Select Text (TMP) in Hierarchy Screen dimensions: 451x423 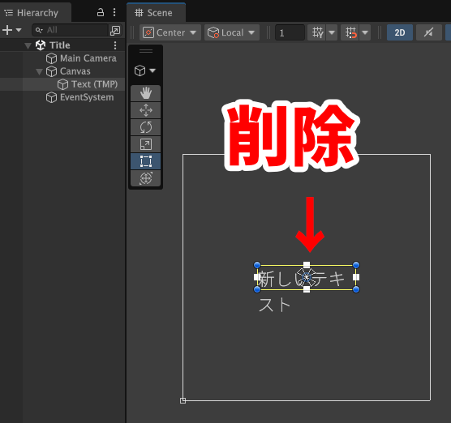pyautogui.click(x=62, y=84)
